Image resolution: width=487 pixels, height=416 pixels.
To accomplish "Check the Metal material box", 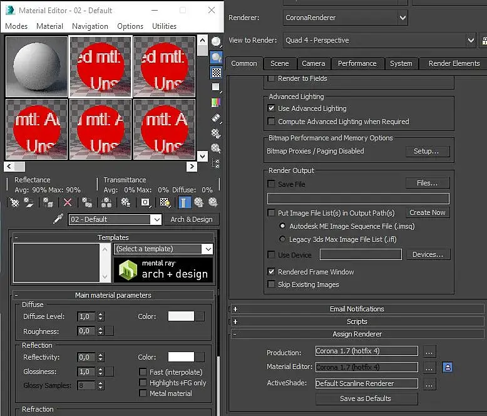I will 143,393.
